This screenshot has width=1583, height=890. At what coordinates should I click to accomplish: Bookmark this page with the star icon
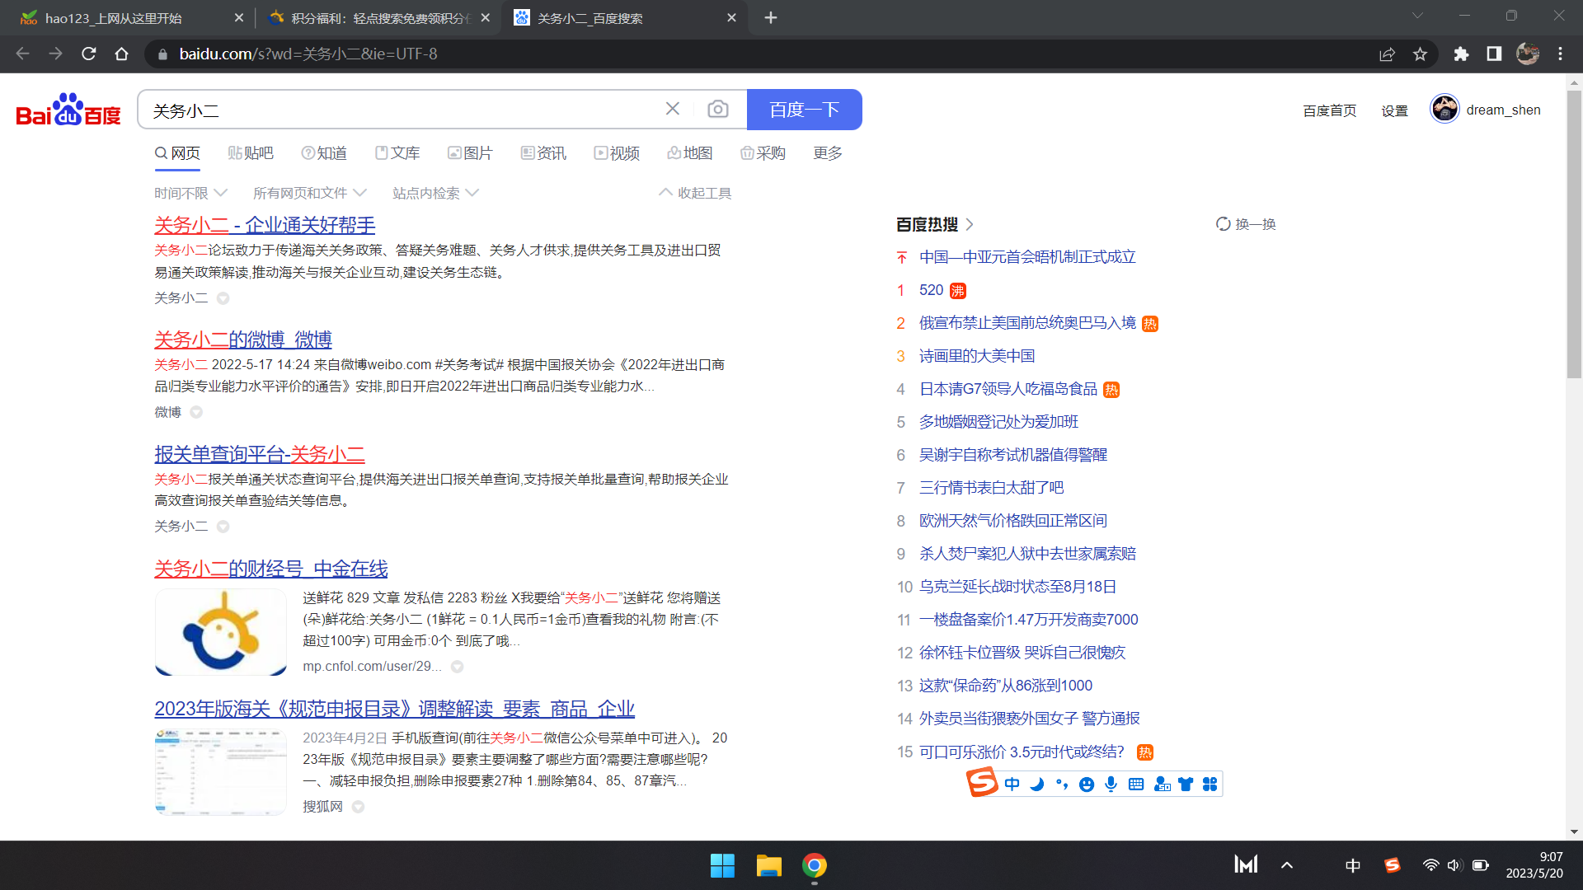click(1420, 54)
